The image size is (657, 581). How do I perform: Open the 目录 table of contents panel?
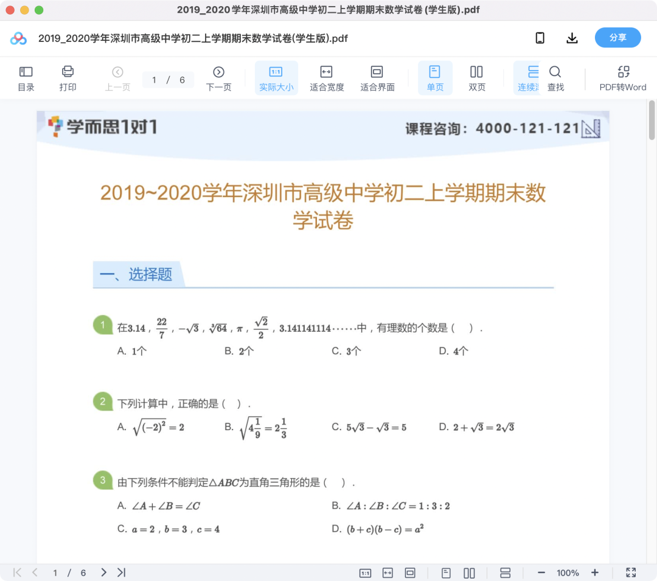click(x=26, y=78)
